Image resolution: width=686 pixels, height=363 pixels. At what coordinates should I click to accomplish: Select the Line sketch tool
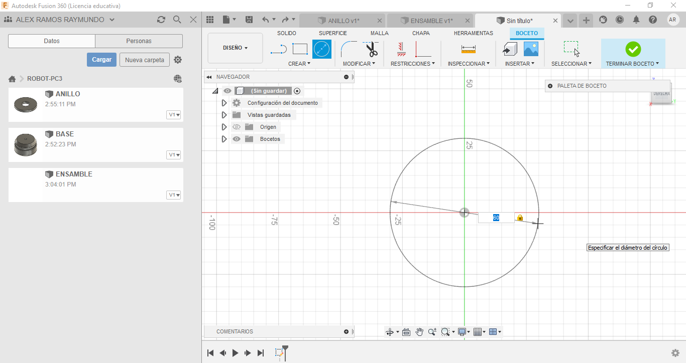click(x=279, y=49)
